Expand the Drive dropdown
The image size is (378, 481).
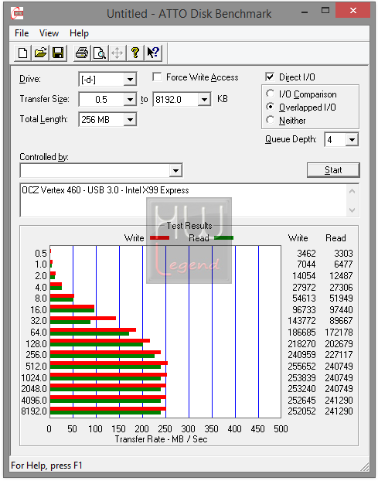[x=130, y=80]
